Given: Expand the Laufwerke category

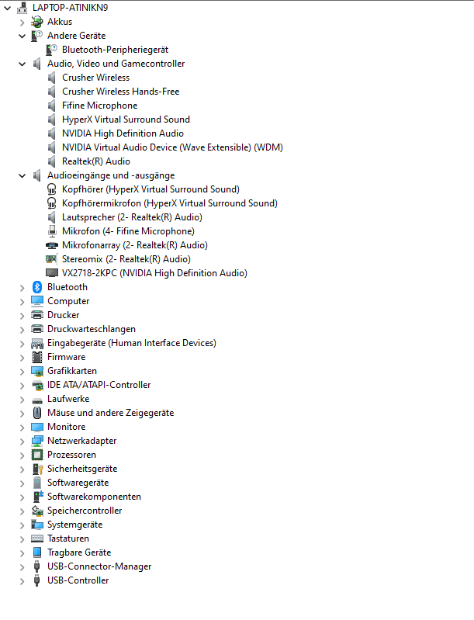Looking at the screenshot, I should pos(22,400).
